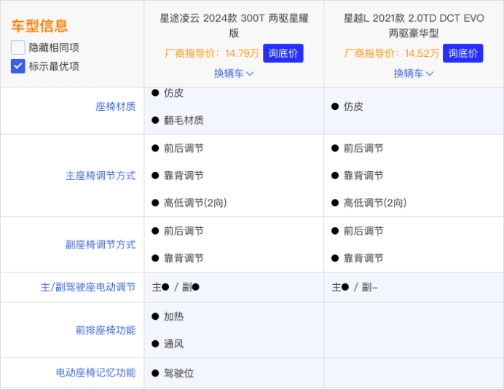Click 询底价 for 星途凌云 2024款
This screenshot has height=389, width=504.
[283, 53]
